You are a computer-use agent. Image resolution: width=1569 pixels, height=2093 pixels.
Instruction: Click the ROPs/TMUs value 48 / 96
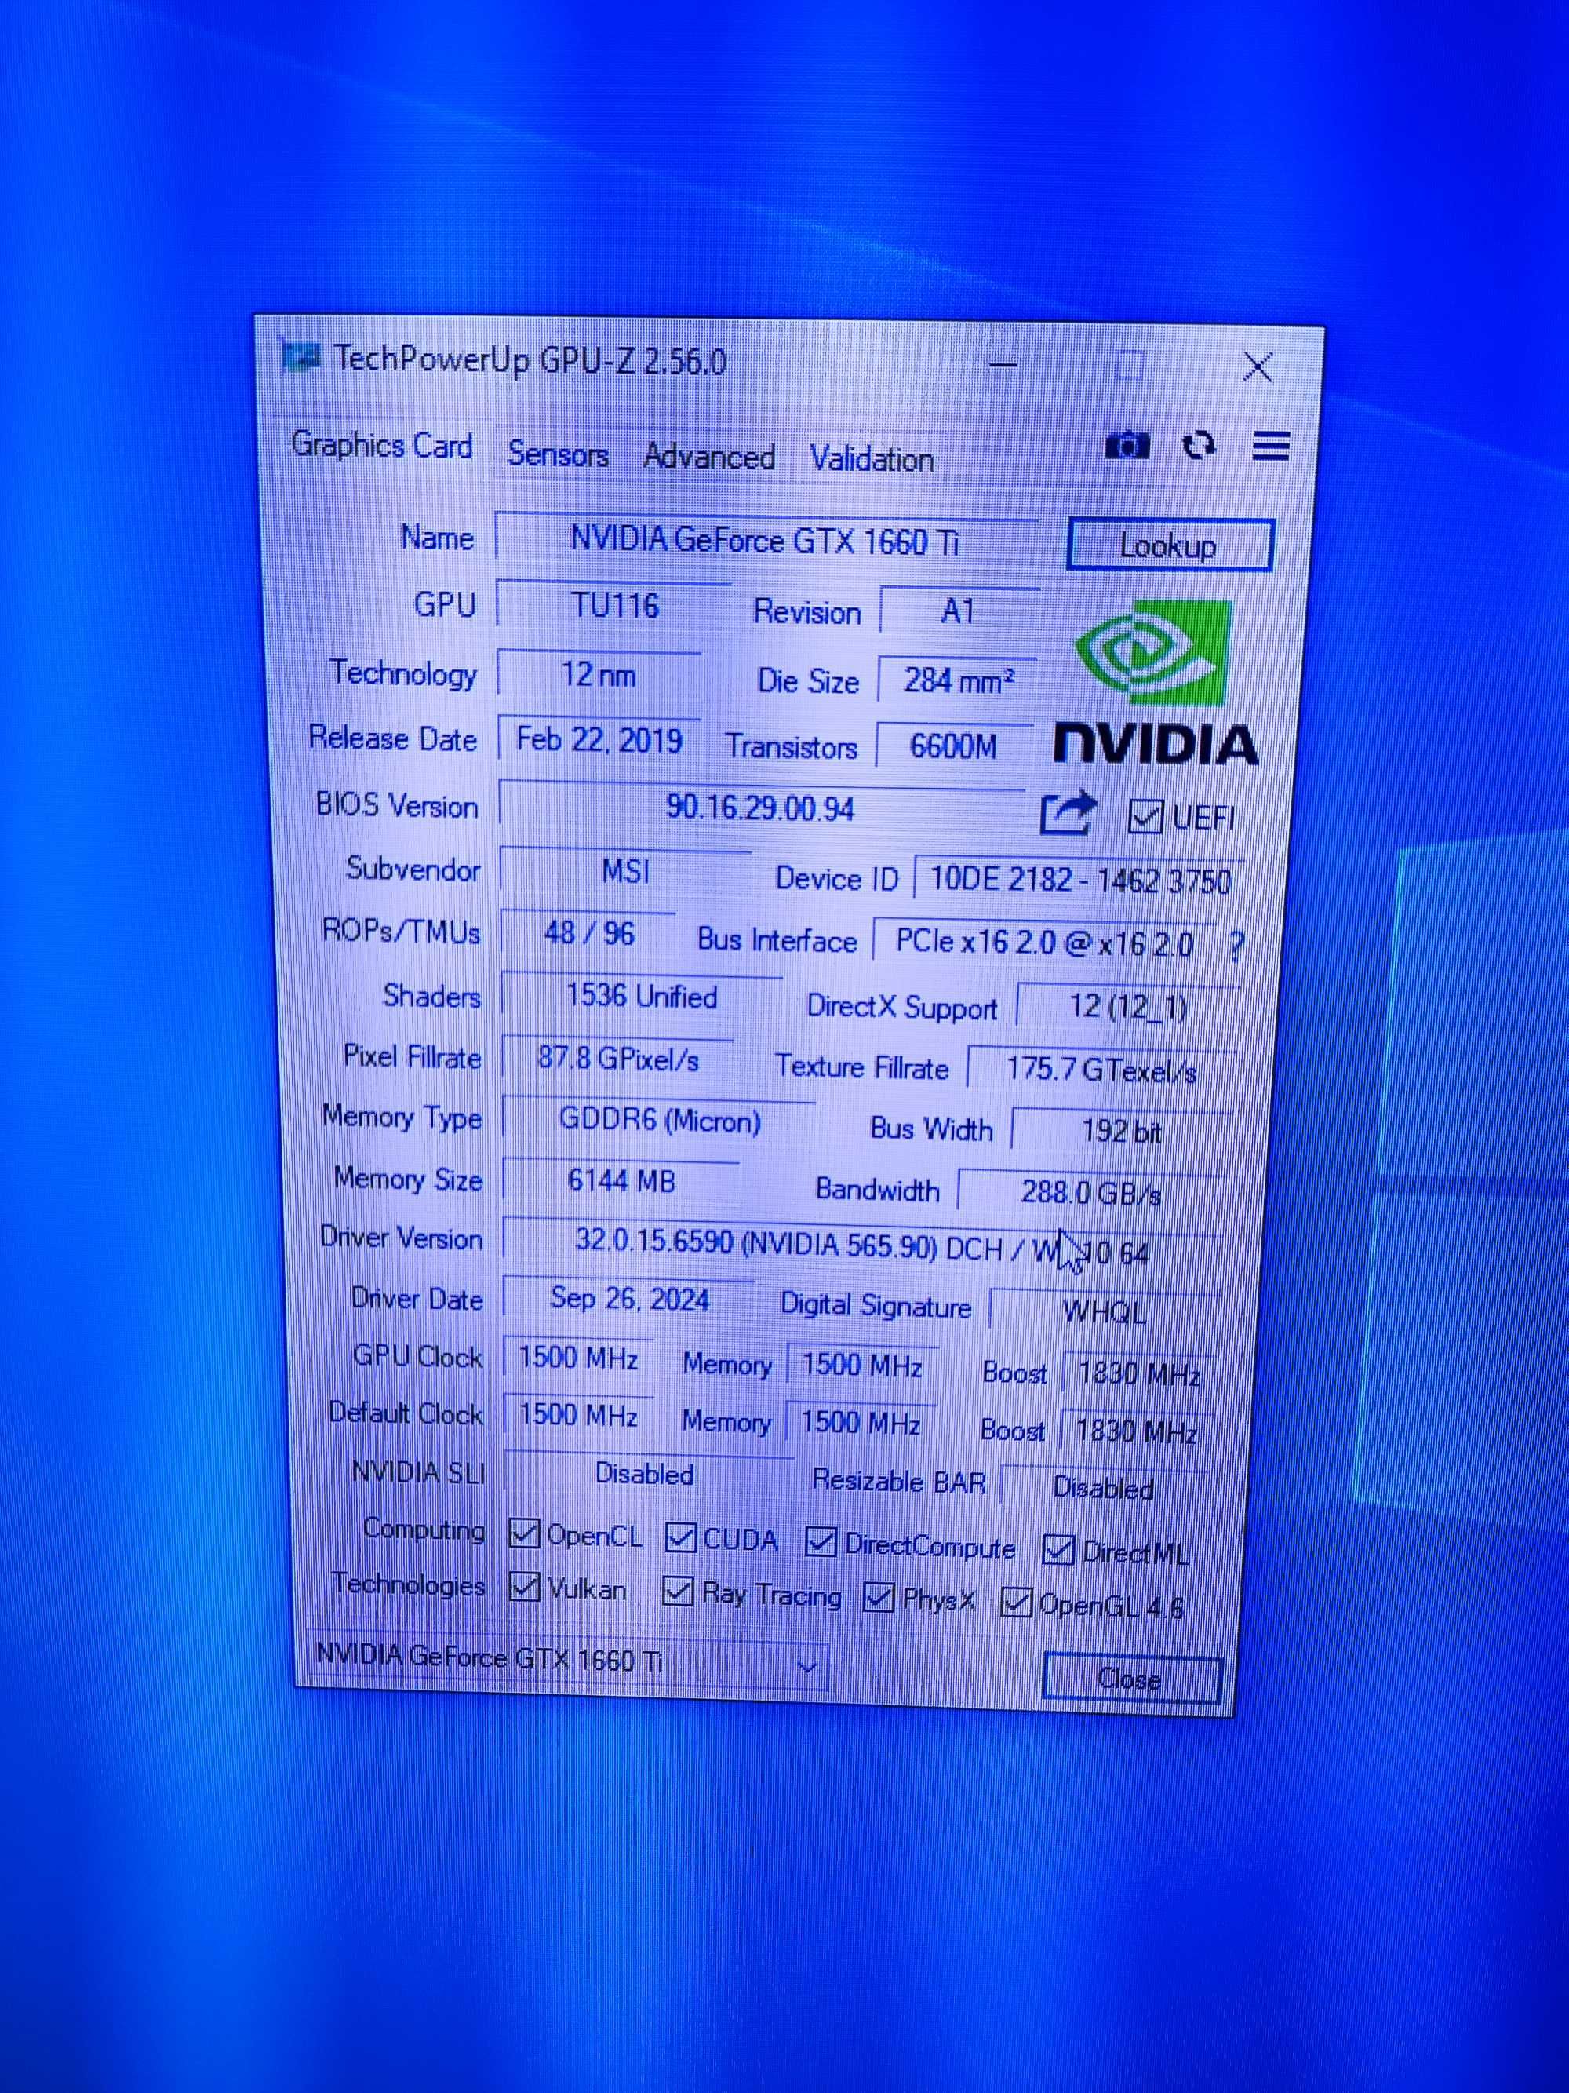coord(588,934)
